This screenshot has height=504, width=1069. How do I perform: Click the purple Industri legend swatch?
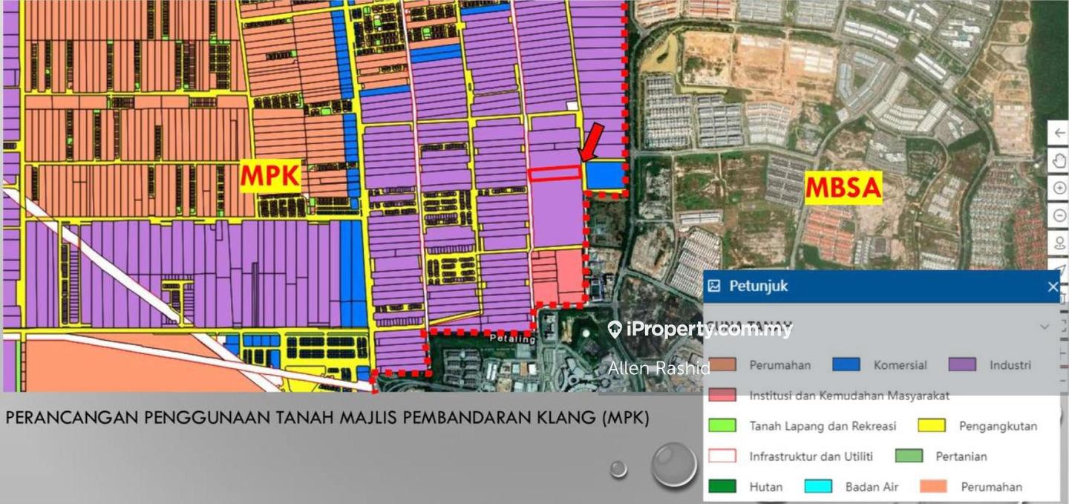962,364
